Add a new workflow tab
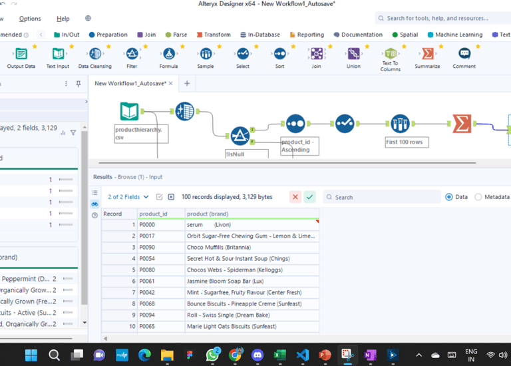Screen dimensions: 511x366 (x=187, y=83)
